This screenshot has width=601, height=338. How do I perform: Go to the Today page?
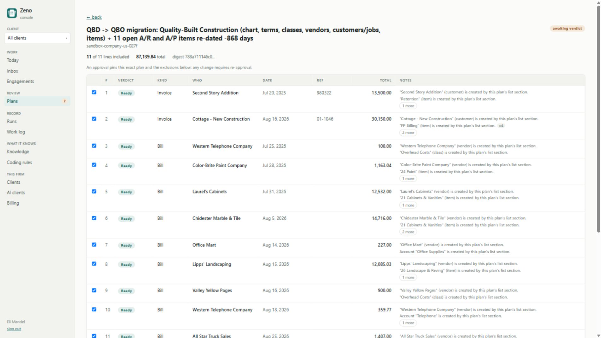(x=13, y=60)
